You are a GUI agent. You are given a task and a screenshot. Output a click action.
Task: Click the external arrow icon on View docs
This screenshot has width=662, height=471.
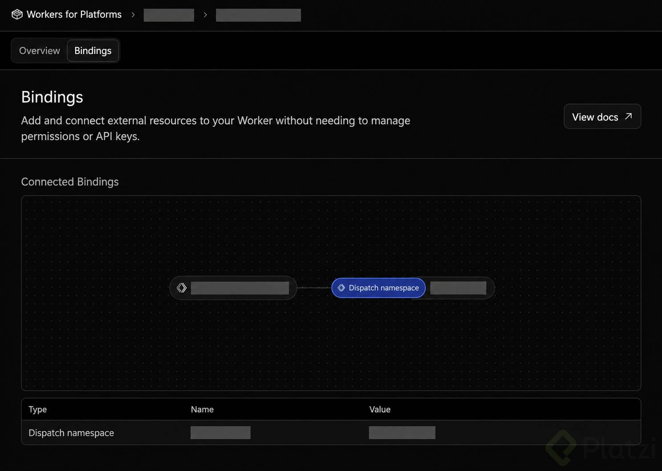click(x=628, y=116)
